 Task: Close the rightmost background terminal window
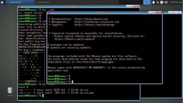coord(178,12)
